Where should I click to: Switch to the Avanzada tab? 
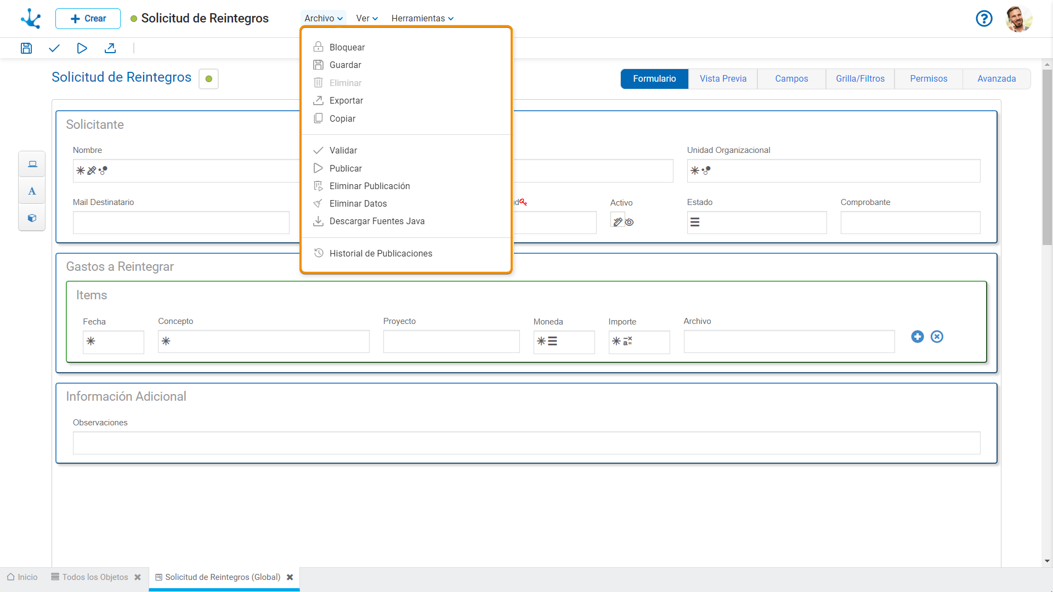997,78
